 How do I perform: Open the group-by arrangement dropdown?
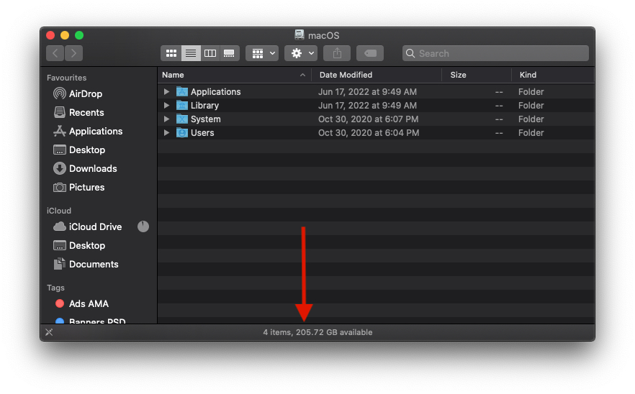(x=262, y=53)
